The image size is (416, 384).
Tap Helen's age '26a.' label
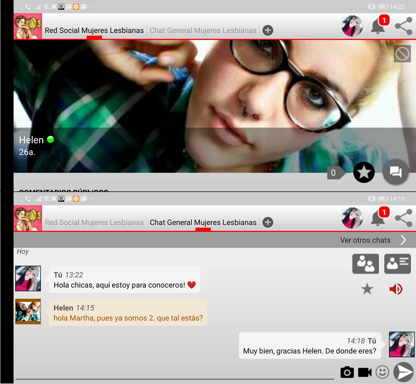click(27, 152)
